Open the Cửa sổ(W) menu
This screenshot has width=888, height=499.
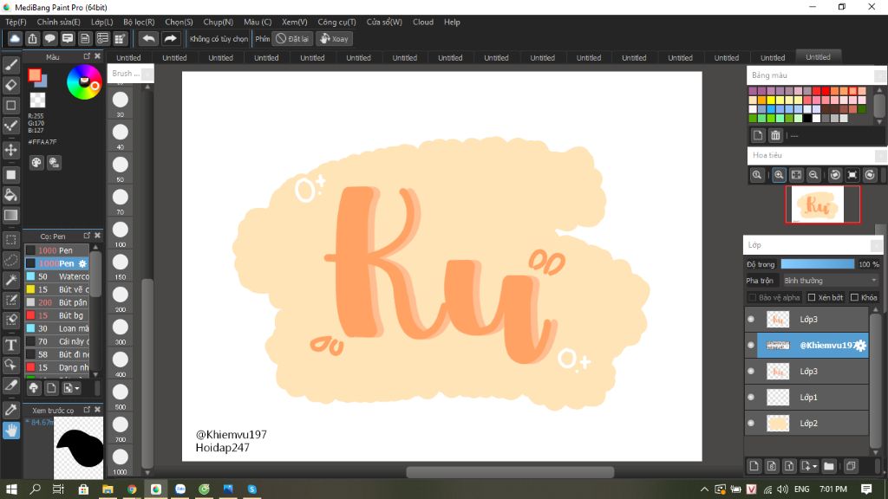[x=384, y=22]
